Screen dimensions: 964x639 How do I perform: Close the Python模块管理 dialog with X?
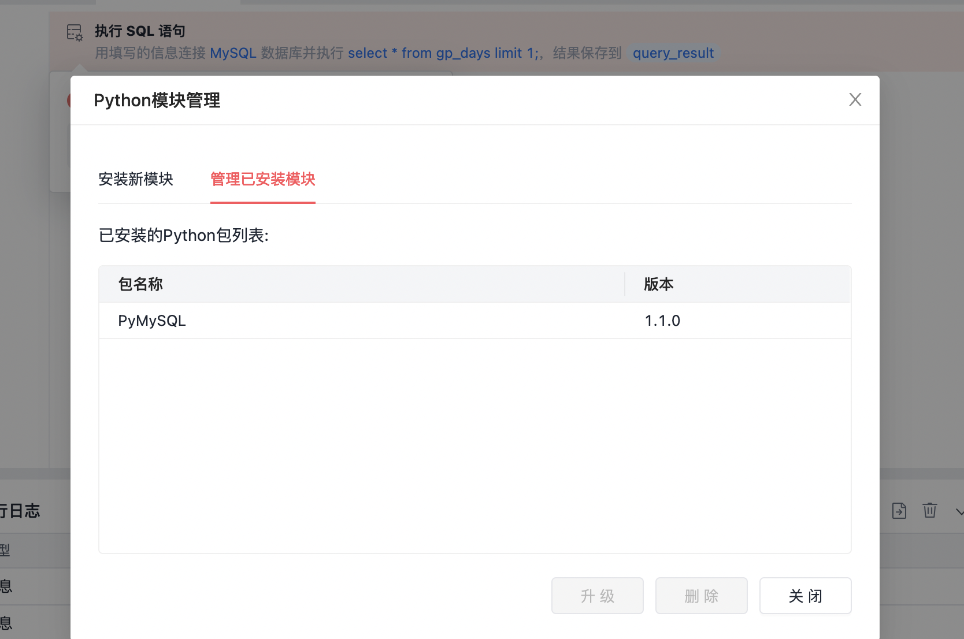855,99
